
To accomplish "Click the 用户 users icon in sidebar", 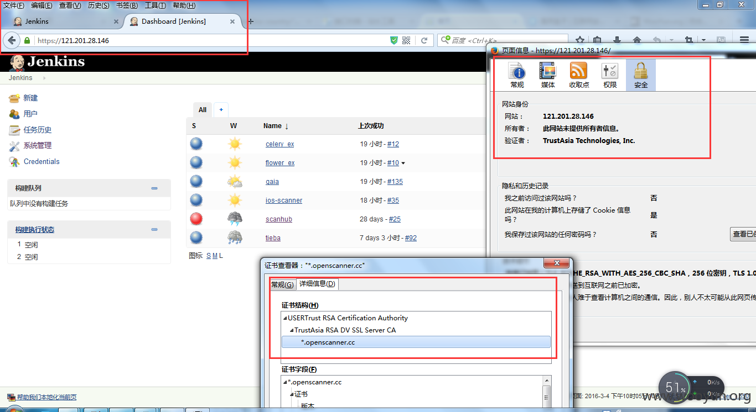I will 14,114.
